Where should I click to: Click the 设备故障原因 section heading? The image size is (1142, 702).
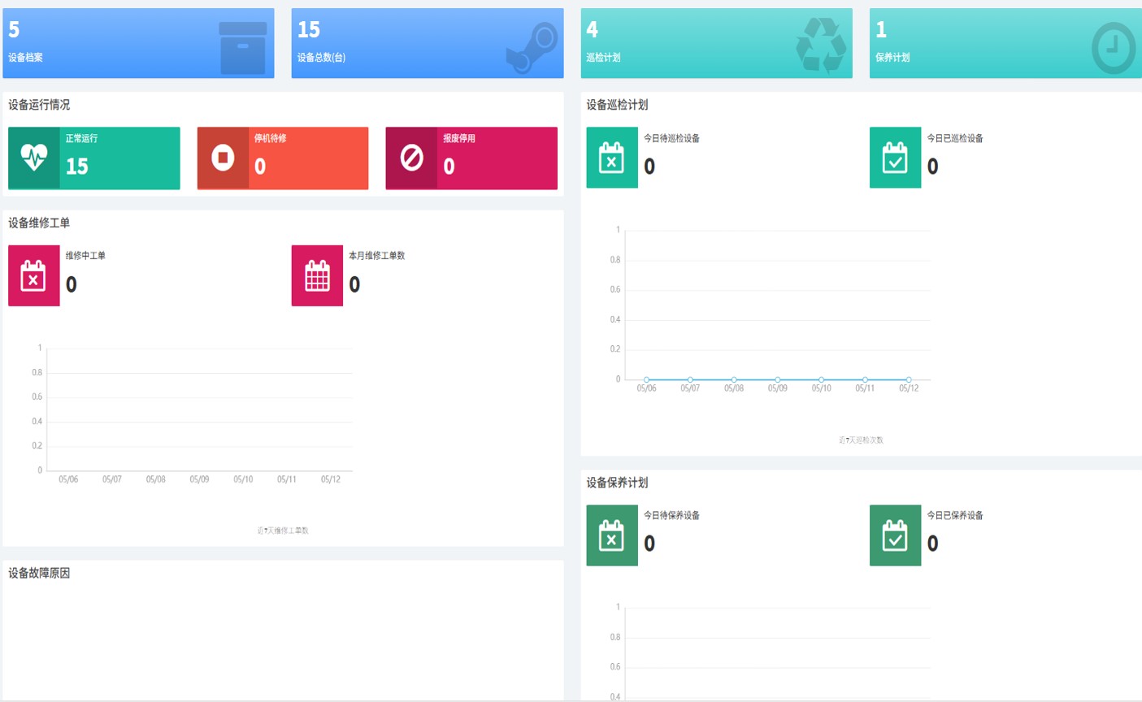[x=39, y=574]
